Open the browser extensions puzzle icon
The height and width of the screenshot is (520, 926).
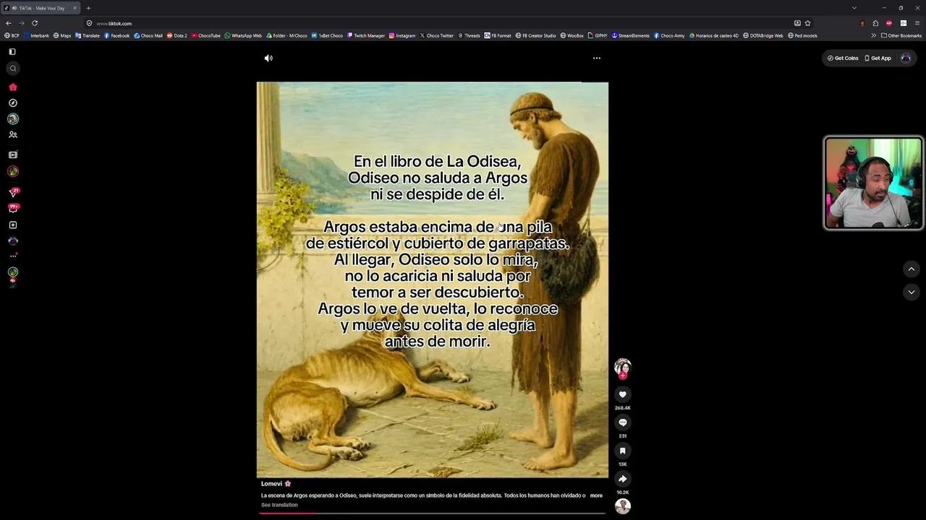click(x=875, y=23)
